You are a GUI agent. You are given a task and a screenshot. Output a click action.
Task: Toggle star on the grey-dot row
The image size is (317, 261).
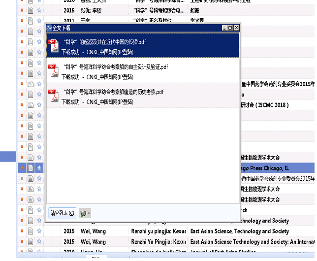click(39, 178)
